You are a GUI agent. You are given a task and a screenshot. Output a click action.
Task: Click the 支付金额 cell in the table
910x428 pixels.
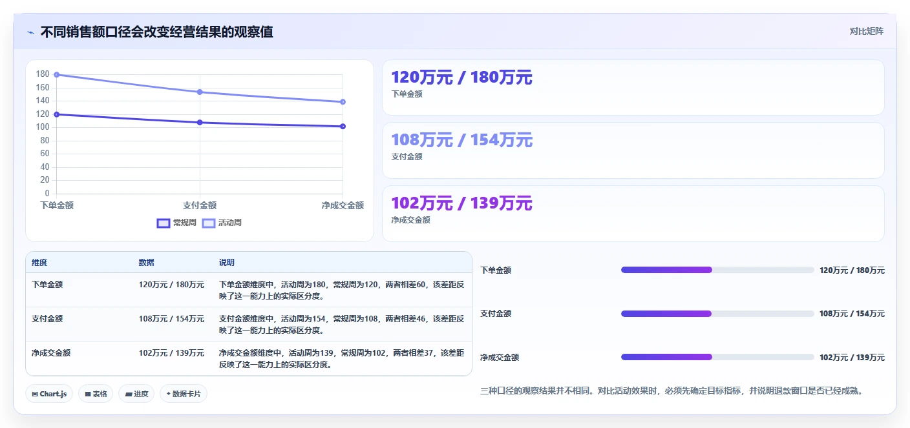point(47,319)
